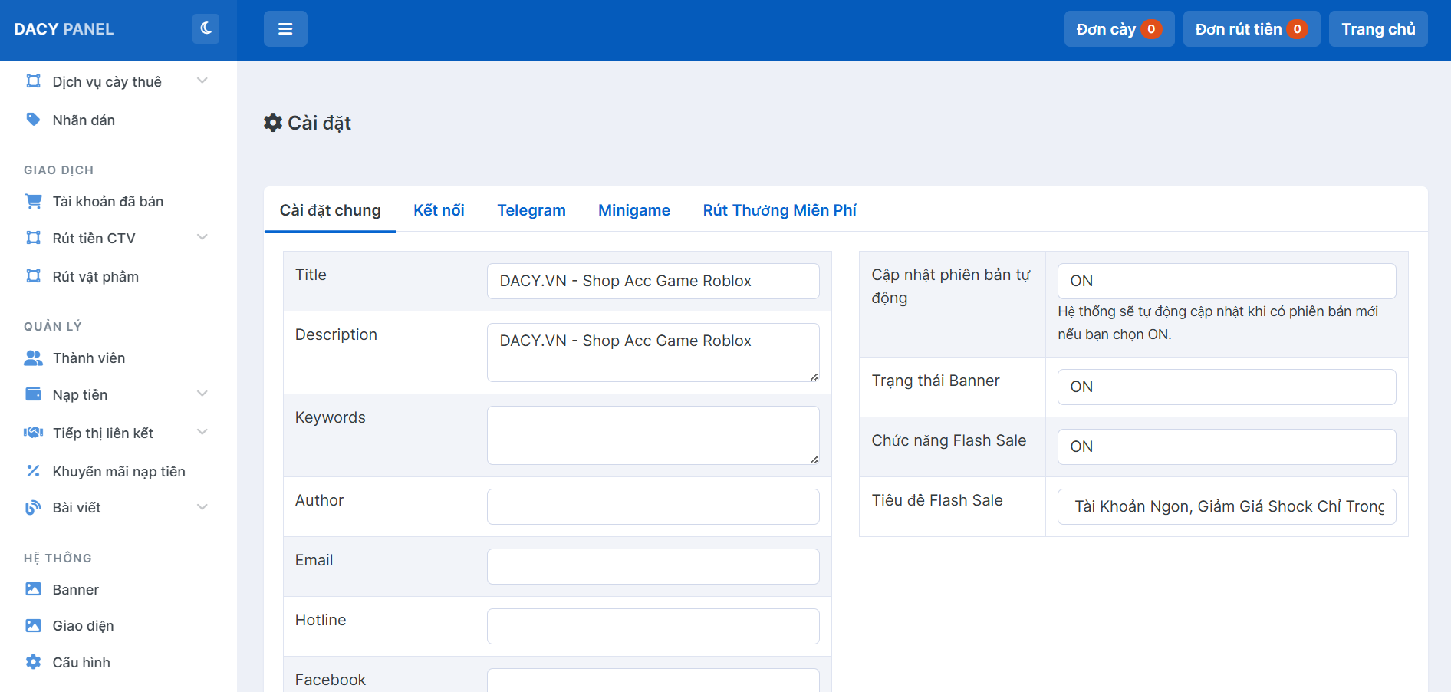Click the Khuyến mãi nạp tiền percent icon

(x=33, y=471)
